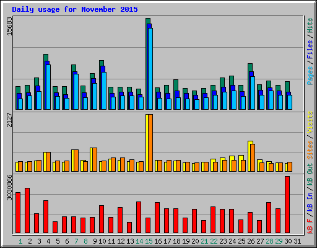Click the 15683 hits axis value
This screenshot has width=317, height=248.
pos(9,26)
